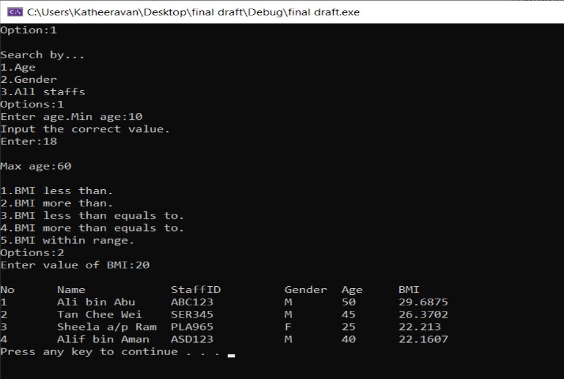564x379 pixels.
Task: Click the 'Gender' column header
Action: (x=305, y=290)
